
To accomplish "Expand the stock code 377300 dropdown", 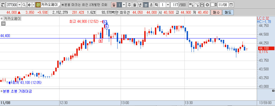I will (x=19, y=5).
